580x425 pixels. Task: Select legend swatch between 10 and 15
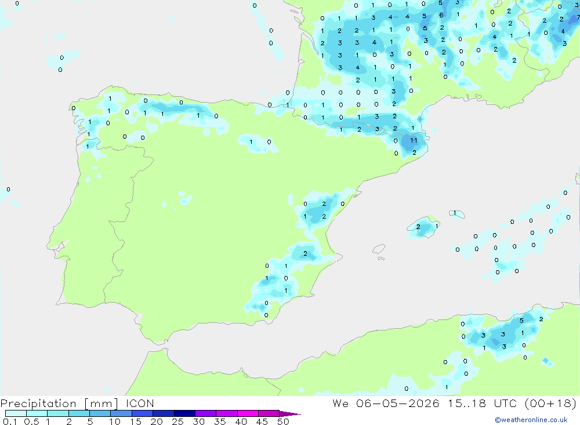[x=121, y=413]
